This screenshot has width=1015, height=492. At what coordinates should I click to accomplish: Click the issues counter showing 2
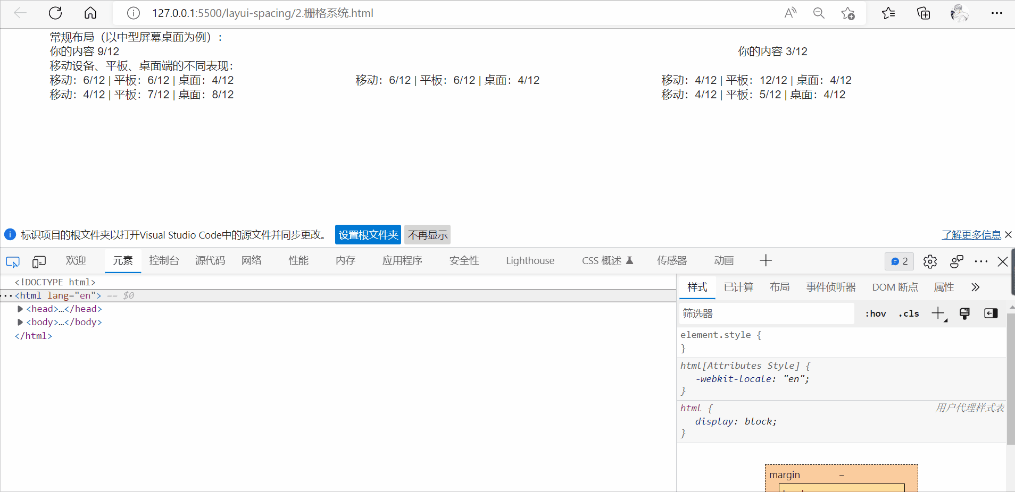click(899, 261)
